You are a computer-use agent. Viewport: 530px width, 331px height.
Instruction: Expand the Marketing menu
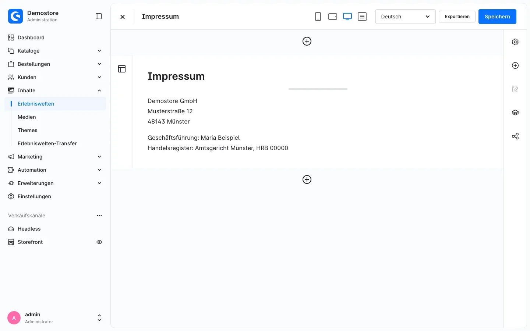click(55, 157)
